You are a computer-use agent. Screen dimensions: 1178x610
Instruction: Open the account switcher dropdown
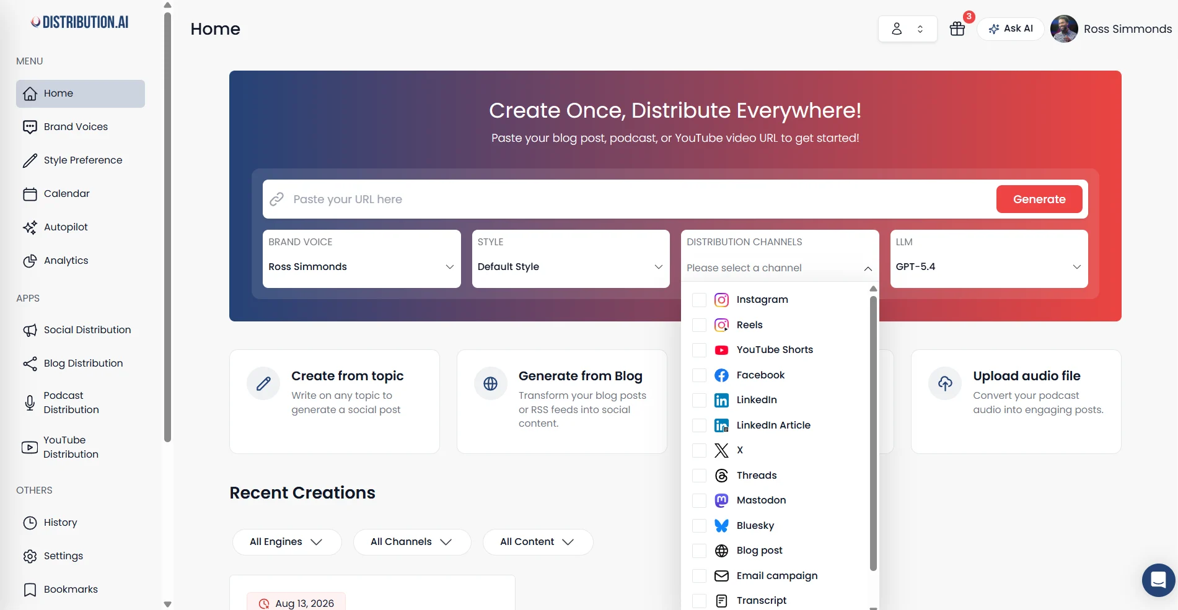tap(907, 29)
